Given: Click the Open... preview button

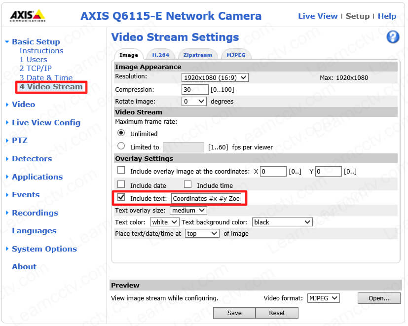Looking at the screenshot, I should 379,298.
